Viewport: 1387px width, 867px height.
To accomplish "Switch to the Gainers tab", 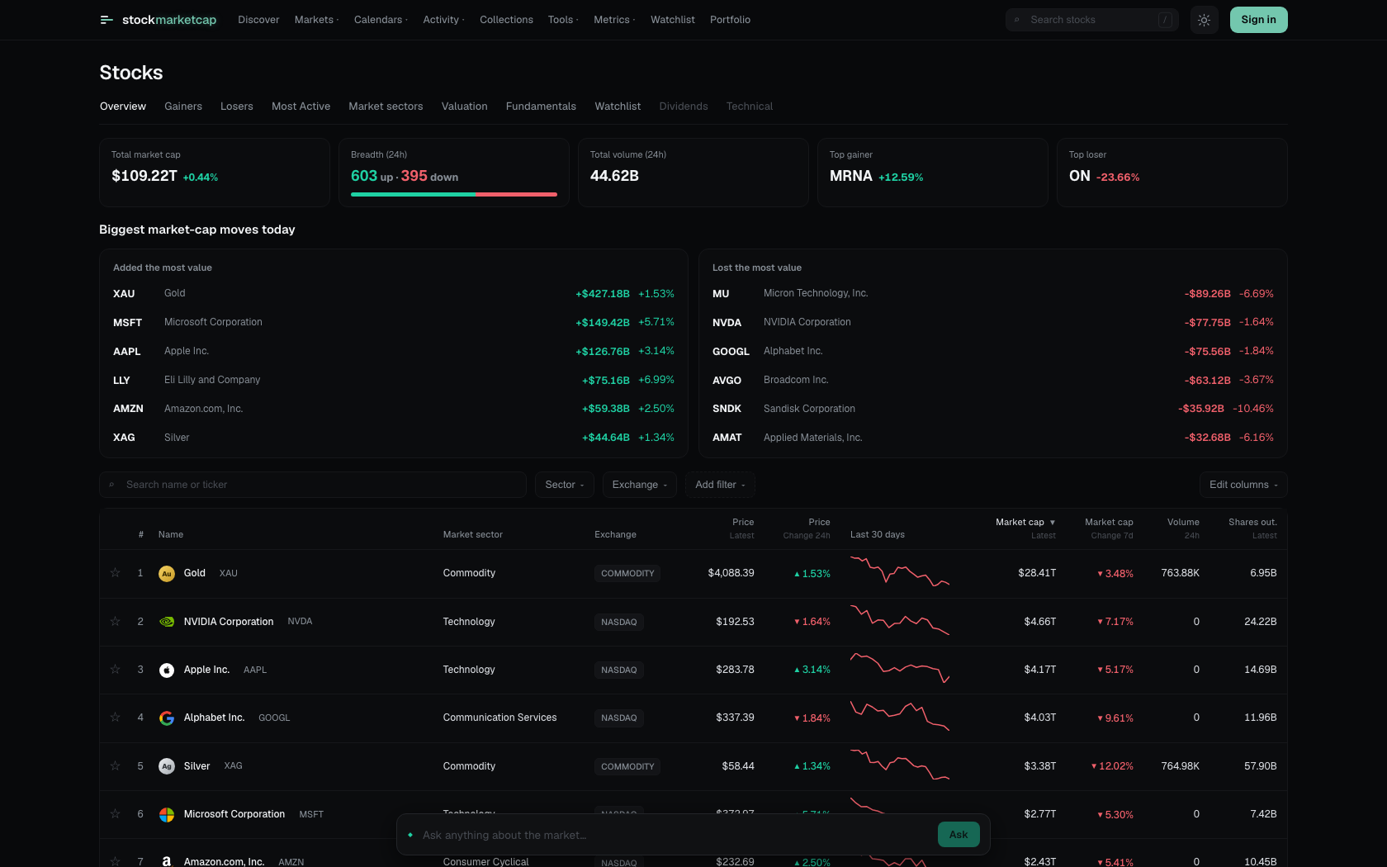I will (x=183, y=107).
